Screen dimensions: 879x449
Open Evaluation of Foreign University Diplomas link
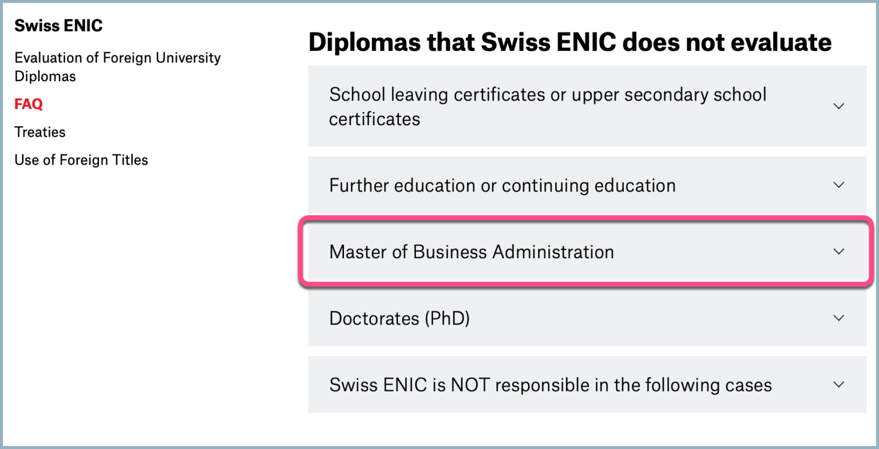click(x=117, y=58)
